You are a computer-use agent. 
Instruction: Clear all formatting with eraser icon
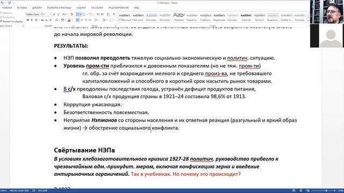(71, 14)
